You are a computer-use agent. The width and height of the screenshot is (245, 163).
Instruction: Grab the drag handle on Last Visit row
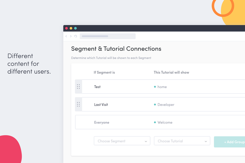78,104
